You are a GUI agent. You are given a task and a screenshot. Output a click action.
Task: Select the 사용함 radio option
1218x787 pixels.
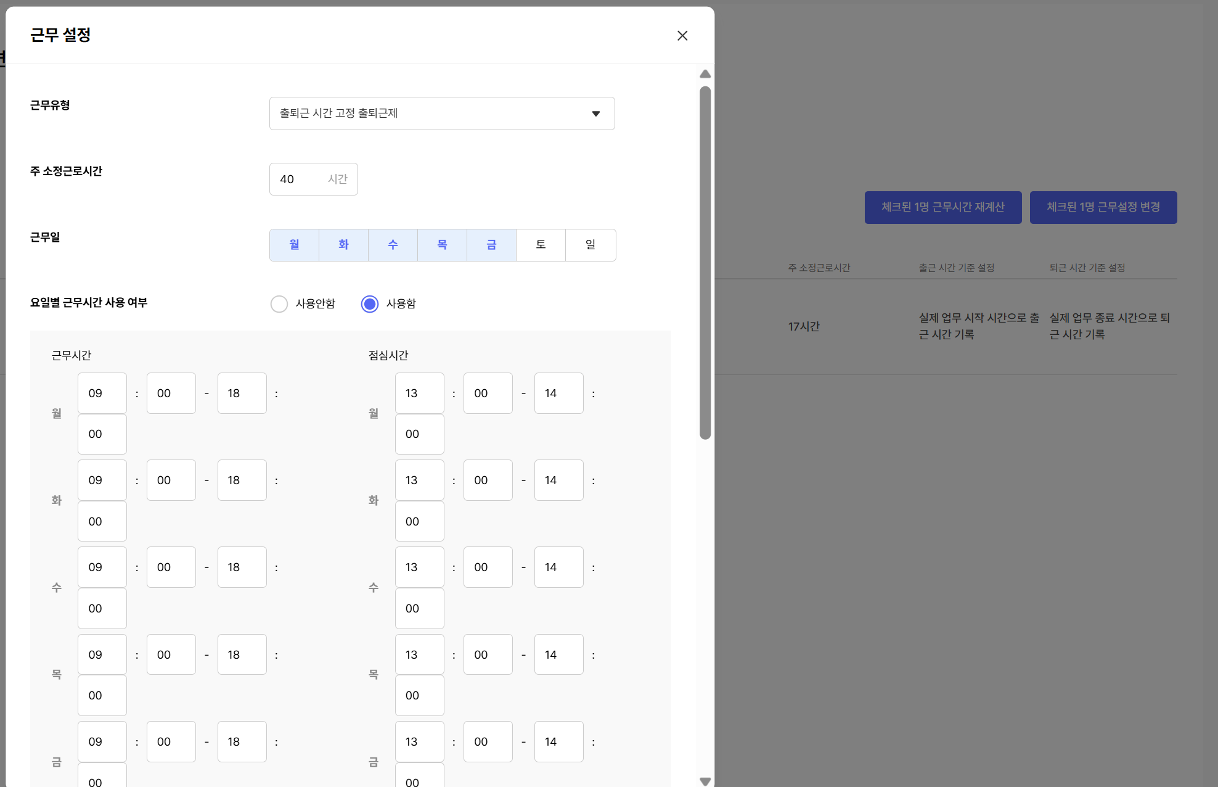pos(370,303)
